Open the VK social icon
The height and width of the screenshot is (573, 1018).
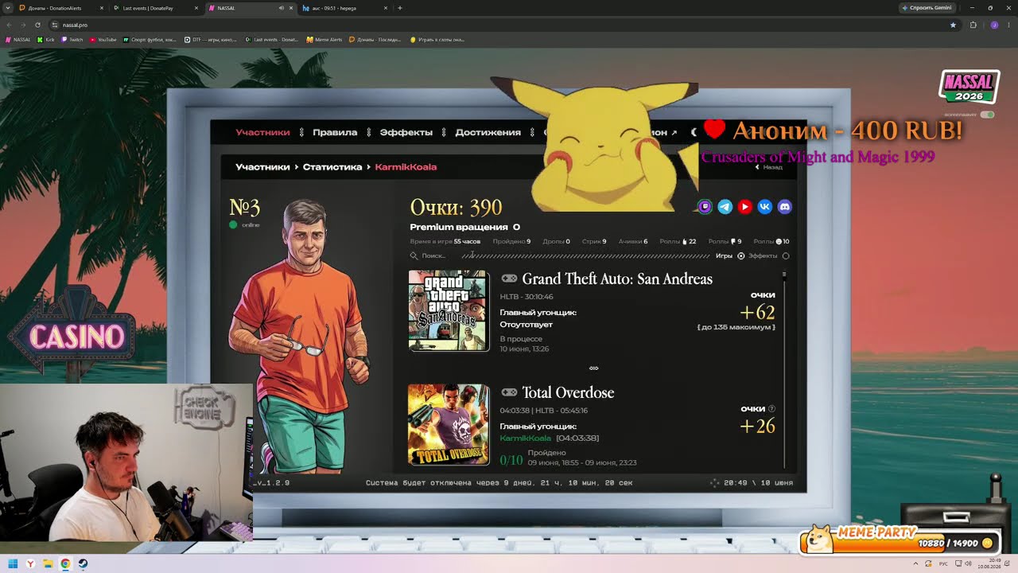(x=765, y=207)
